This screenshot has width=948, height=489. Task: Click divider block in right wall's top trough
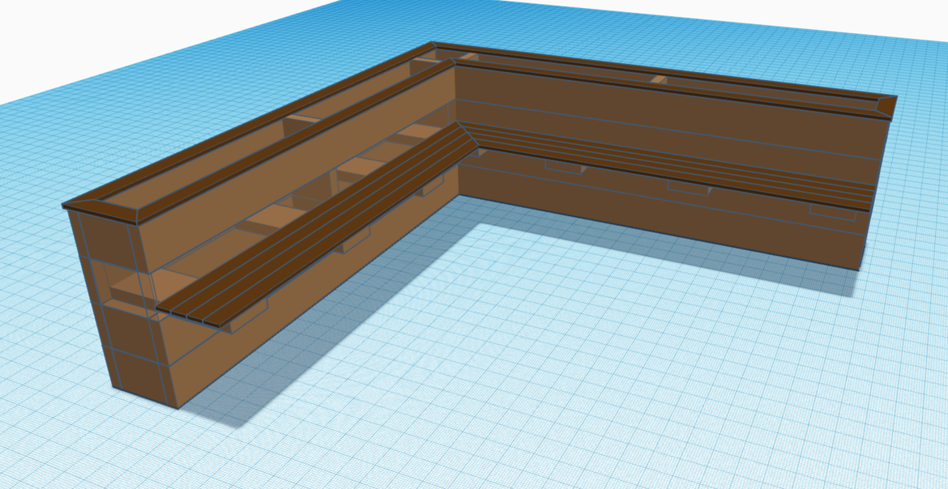[660, 79]
